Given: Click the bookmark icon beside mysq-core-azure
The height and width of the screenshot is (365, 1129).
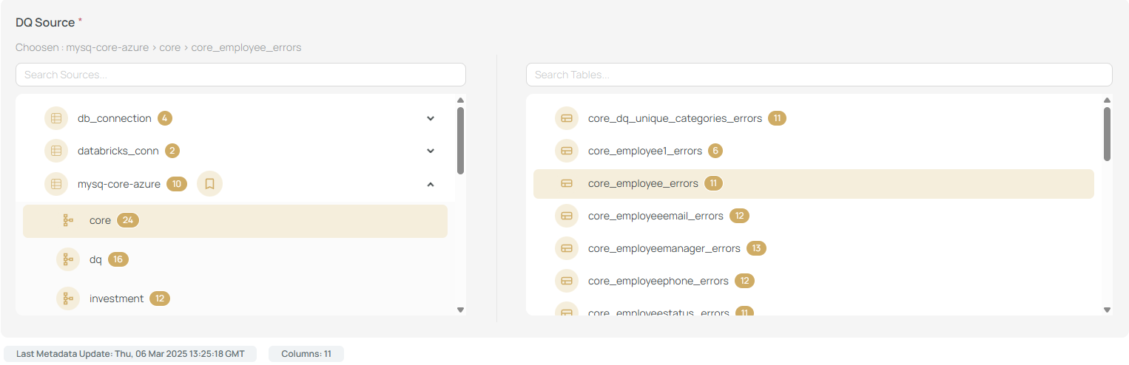Looking at the screenshot, I should [209, 184].
